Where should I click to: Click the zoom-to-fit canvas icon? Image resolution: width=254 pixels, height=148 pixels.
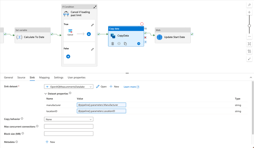point(249,44)
